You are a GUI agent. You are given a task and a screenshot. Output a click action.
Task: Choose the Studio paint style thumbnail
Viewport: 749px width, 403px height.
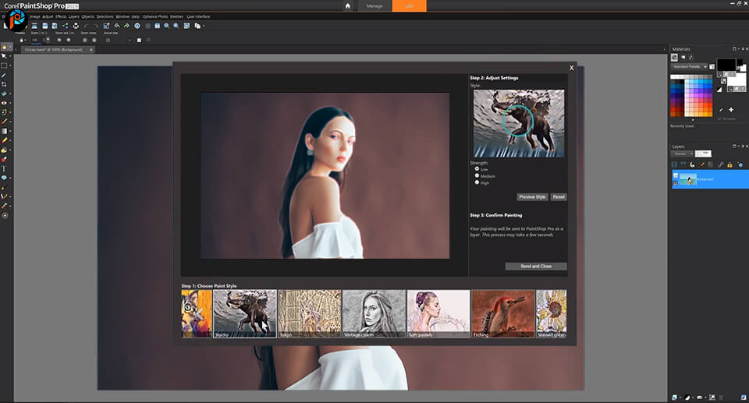click(244, 313)
